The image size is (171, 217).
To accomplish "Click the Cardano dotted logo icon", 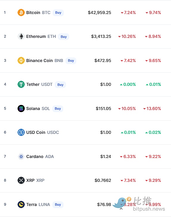I will pyautogui.click(x=21, y=156).
